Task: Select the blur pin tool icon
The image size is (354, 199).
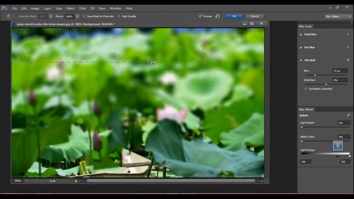Action: tap(8, 16)
